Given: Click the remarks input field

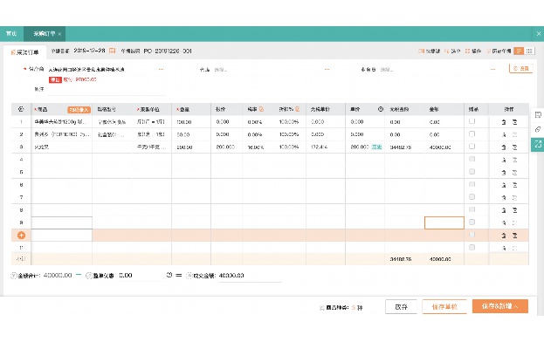Looking at the screenshot, I should [x=107, y=89].
